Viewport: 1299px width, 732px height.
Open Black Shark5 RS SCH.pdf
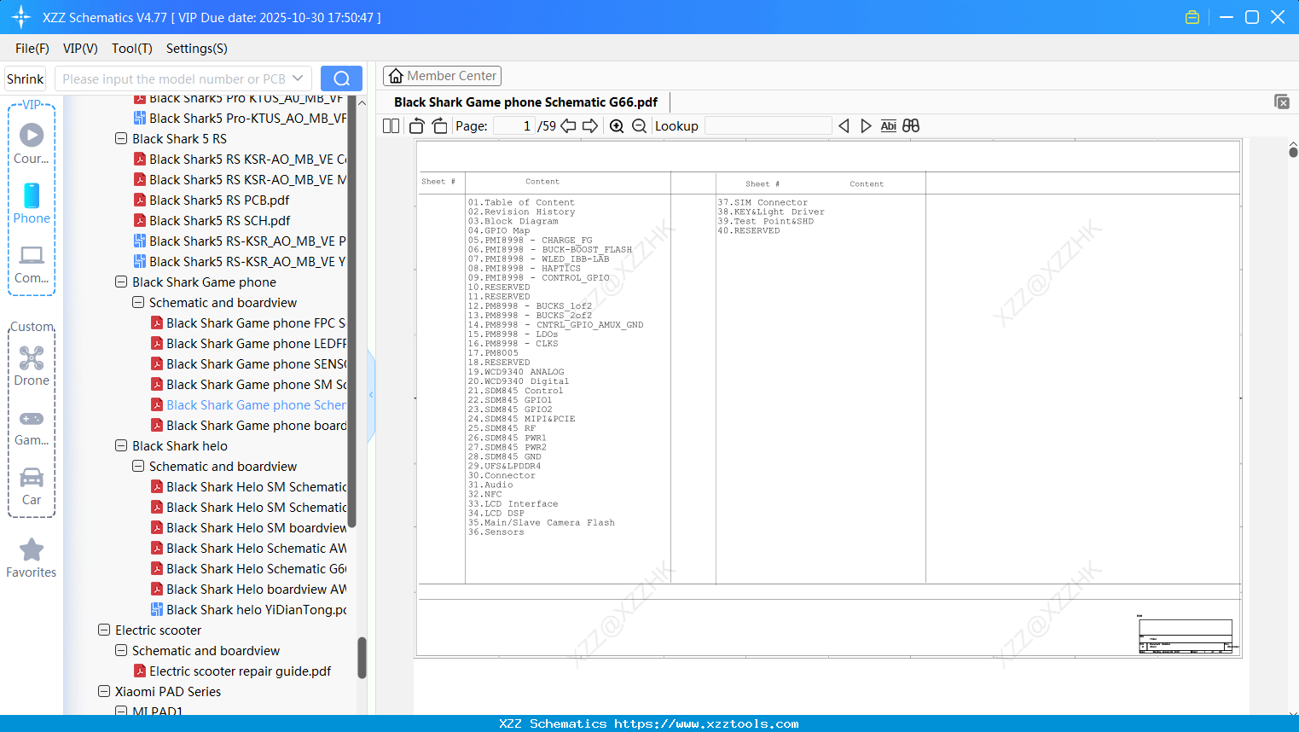tap(219, 220)
